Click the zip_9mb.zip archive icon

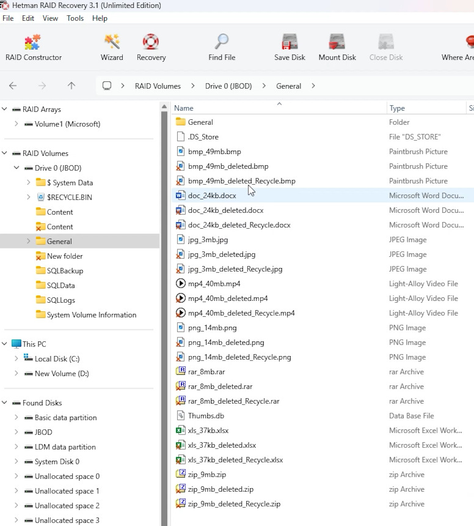tap(181, 474)
